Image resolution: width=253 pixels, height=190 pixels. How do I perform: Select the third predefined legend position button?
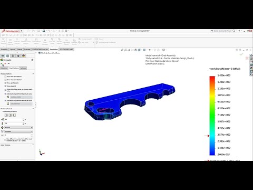[x=14, y=115]
